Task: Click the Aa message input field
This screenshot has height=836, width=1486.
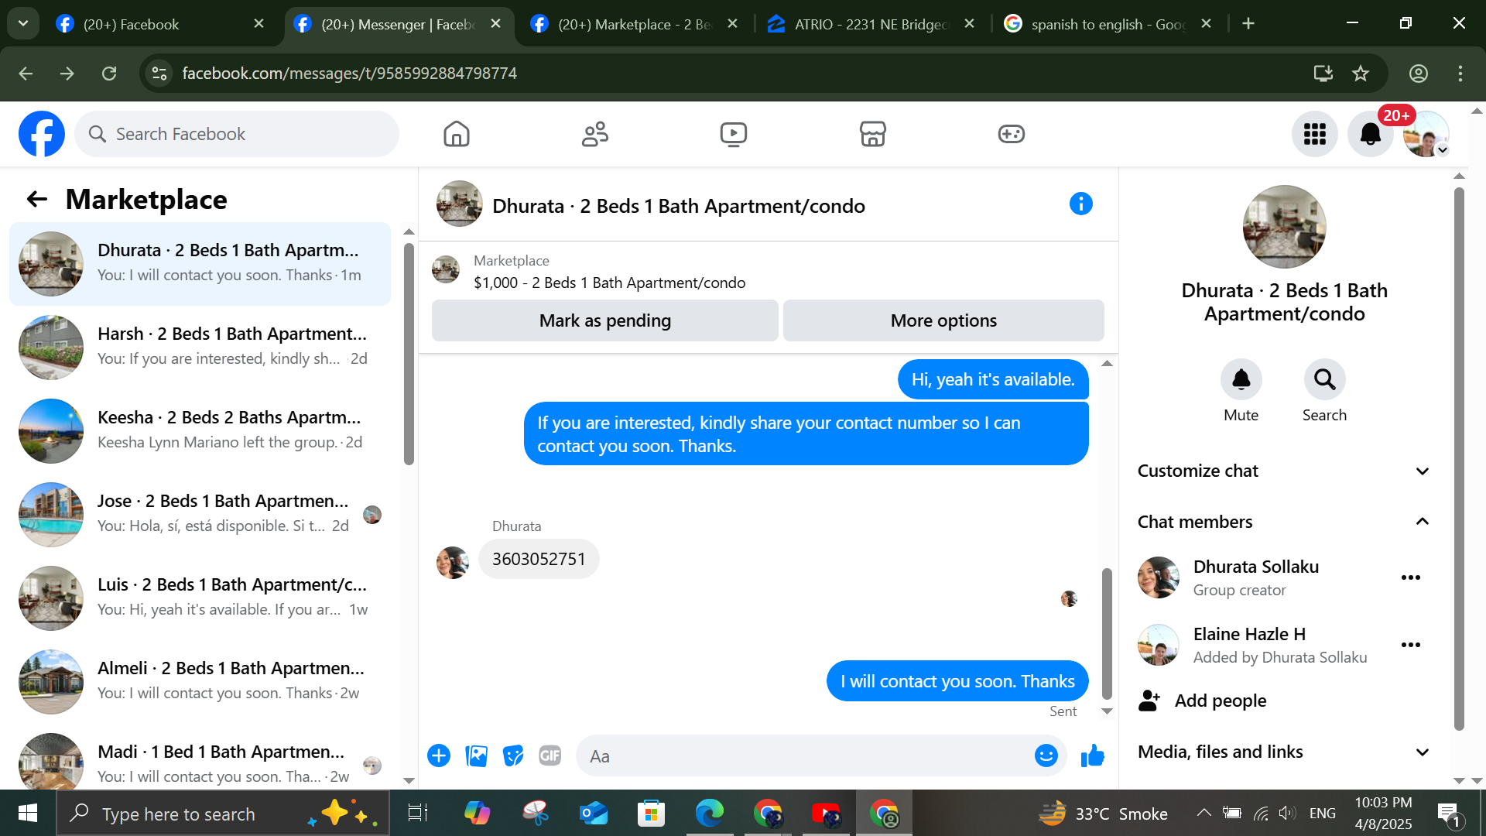Action: [x=805, y=756]
